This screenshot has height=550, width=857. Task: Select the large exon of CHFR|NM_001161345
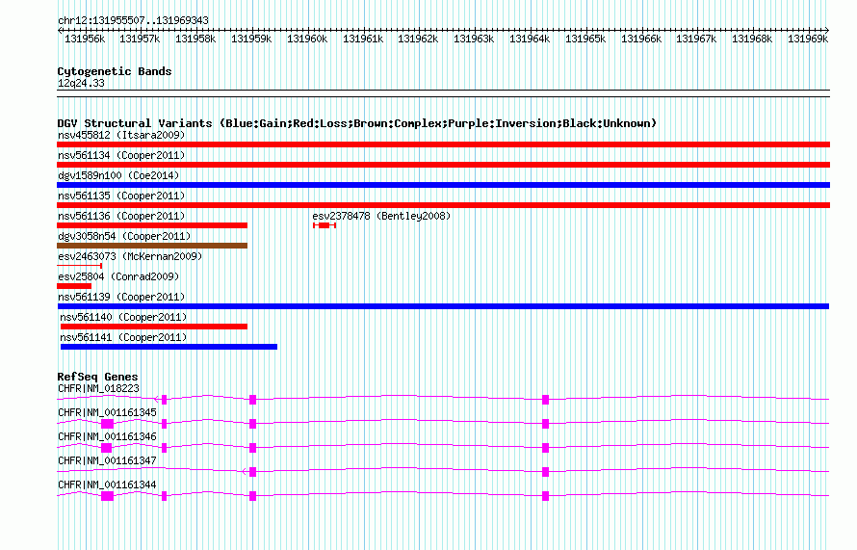[x=107, y=424]
